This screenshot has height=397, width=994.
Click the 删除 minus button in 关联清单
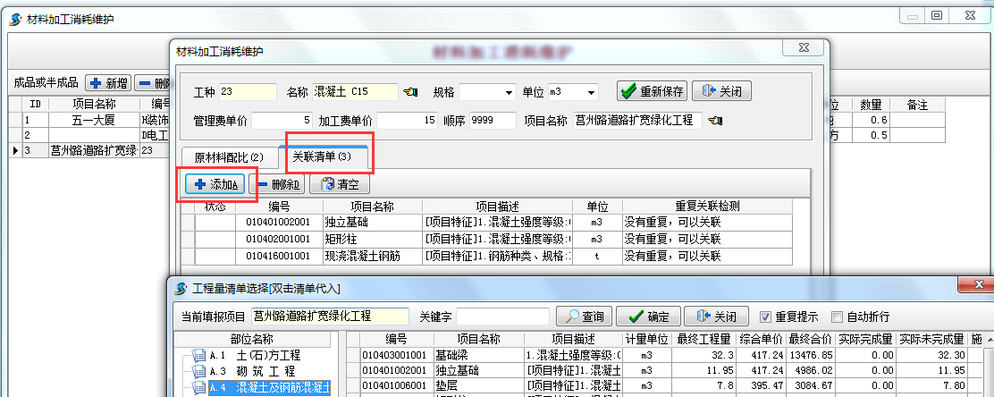pos(277,184)
